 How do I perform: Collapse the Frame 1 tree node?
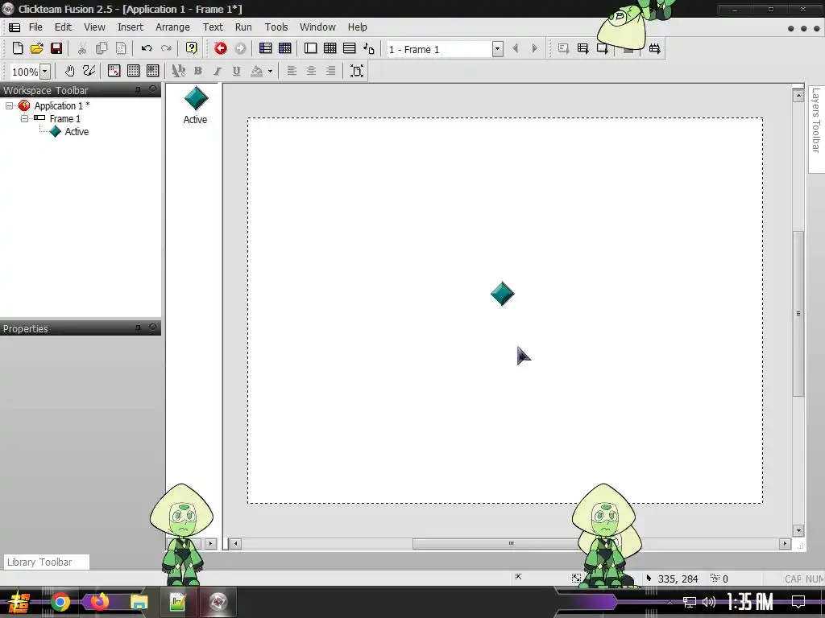[24, 119]
